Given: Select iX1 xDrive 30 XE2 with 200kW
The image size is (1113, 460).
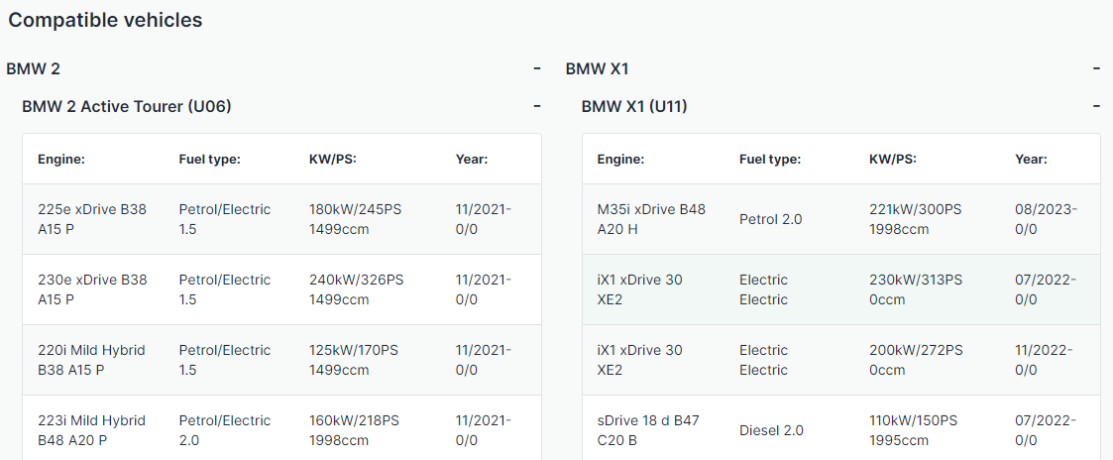Looking at the screenshot, I should (x=639, y=360).
